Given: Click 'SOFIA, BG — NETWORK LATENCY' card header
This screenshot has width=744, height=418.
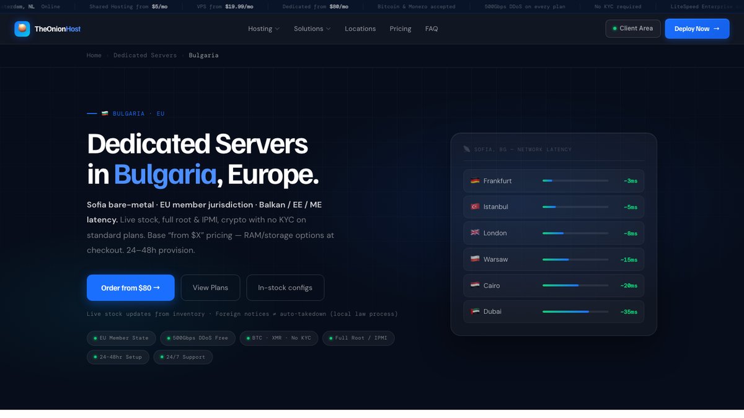Looking at the screenshot, I should 523,149.
